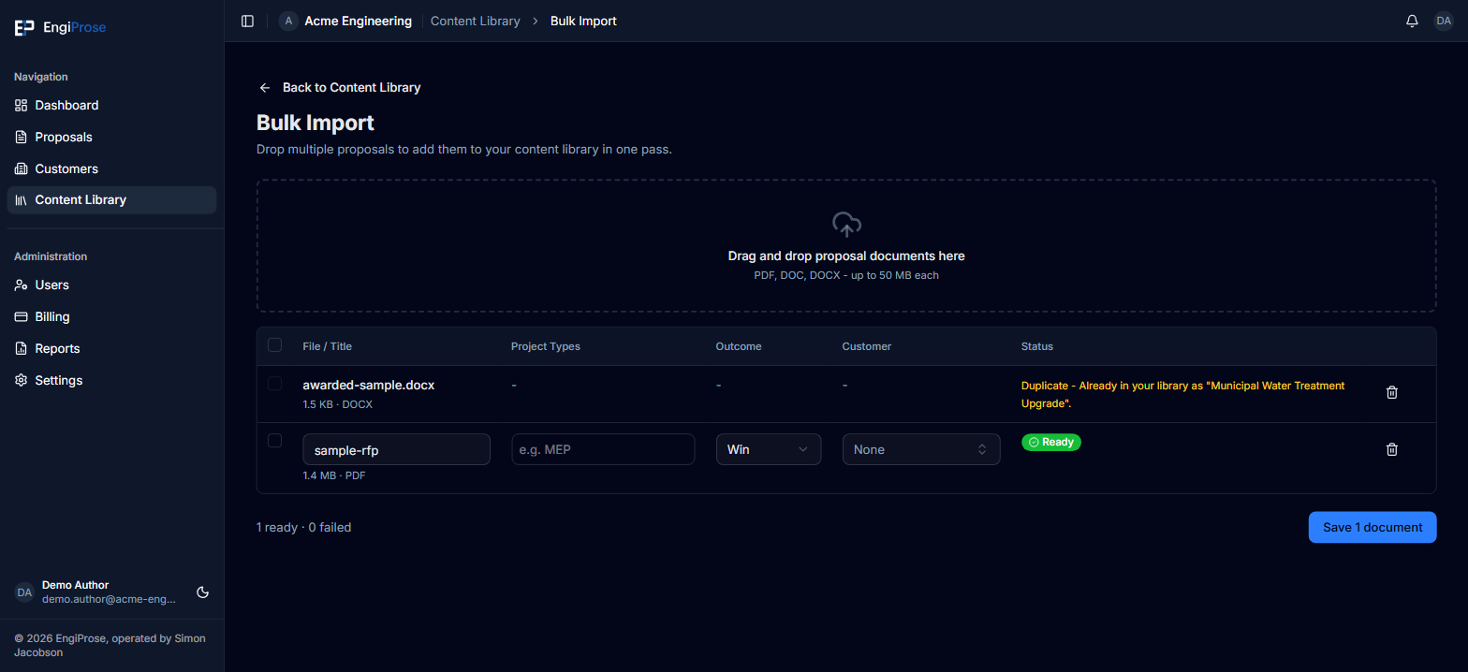Click the Proposals document icon
This screenshot has width=1468, height=672.
(x=22, y=138)
